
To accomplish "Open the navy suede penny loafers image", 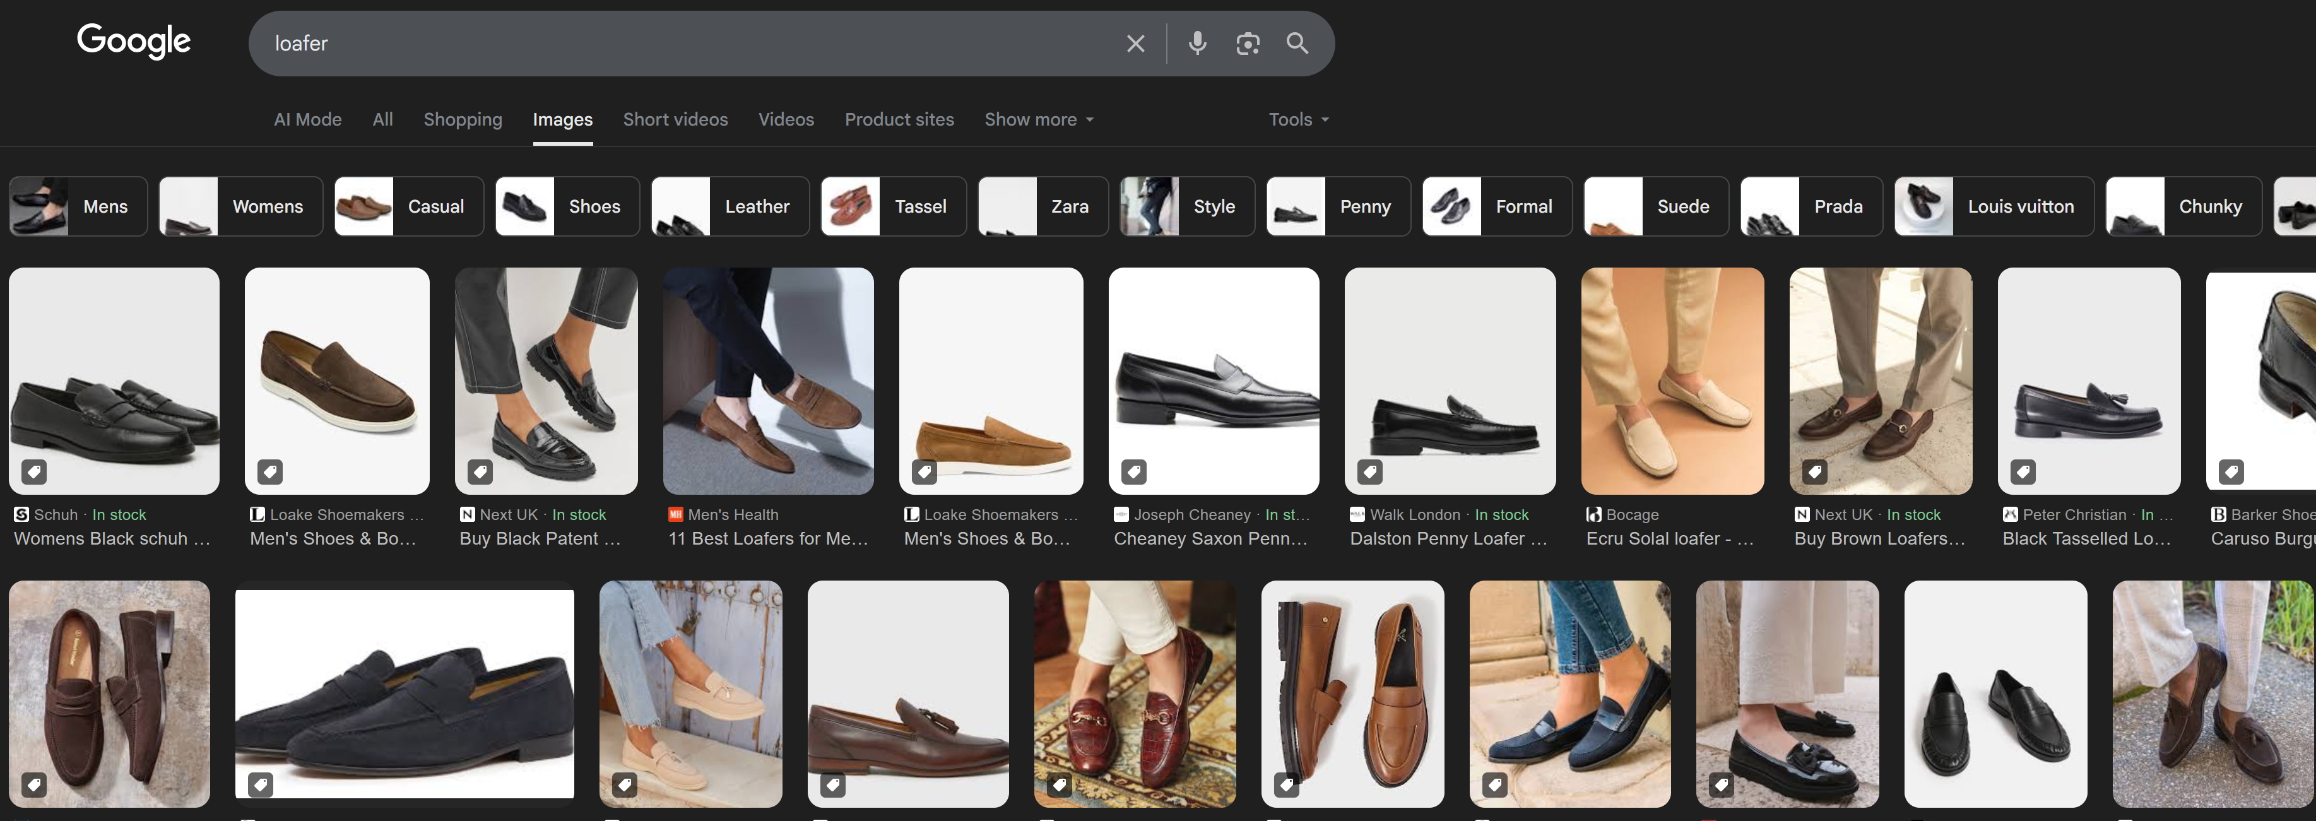I will [405, 694].
